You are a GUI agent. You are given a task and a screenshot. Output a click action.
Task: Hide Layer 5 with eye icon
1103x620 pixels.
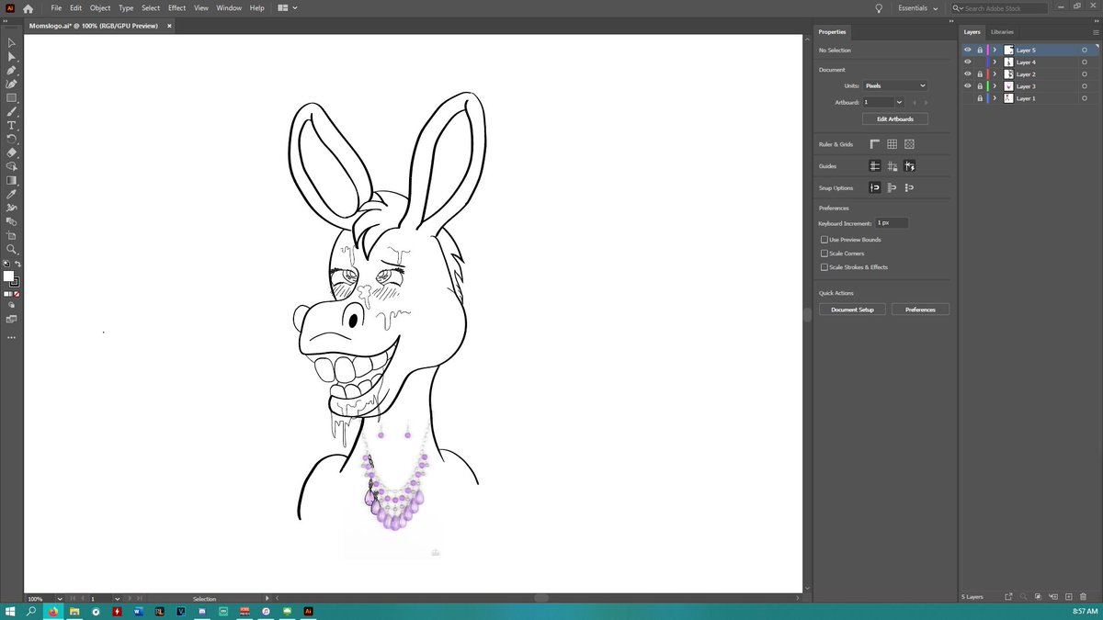(x=968, y=51)
